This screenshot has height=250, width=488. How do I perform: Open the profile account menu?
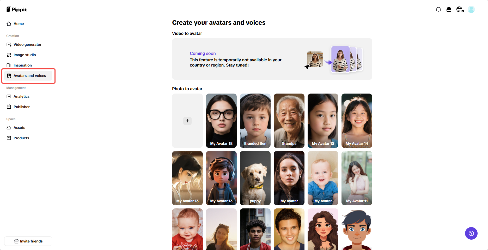click(471, 9)
